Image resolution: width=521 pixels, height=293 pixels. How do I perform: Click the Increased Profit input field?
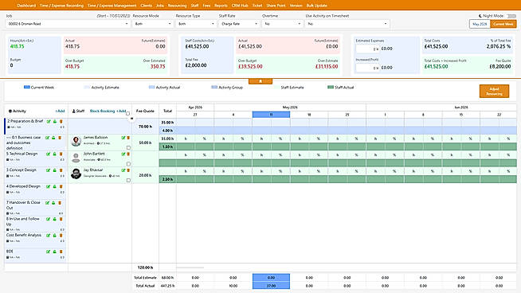tap(367, 68)
